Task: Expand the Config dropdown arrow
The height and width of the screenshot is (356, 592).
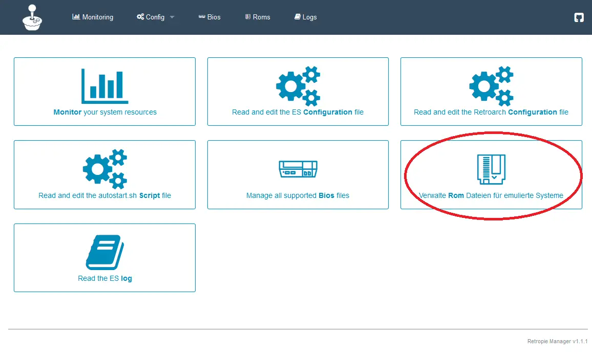Action: tap(172, 17)
